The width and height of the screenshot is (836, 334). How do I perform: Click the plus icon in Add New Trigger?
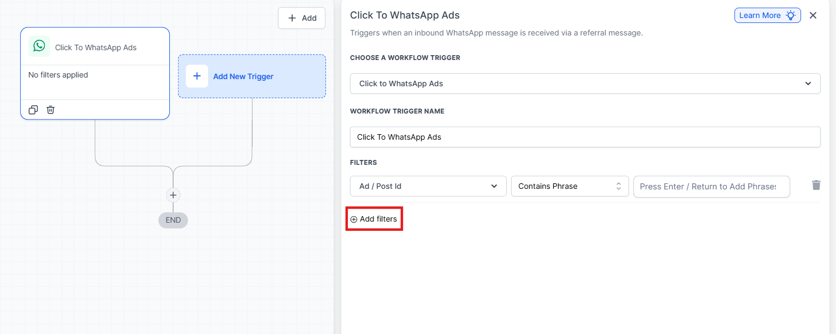pyautogui.click(x=197, y=76)
